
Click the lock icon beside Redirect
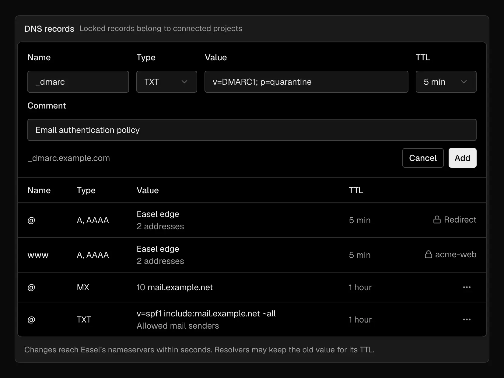point(437,219)
